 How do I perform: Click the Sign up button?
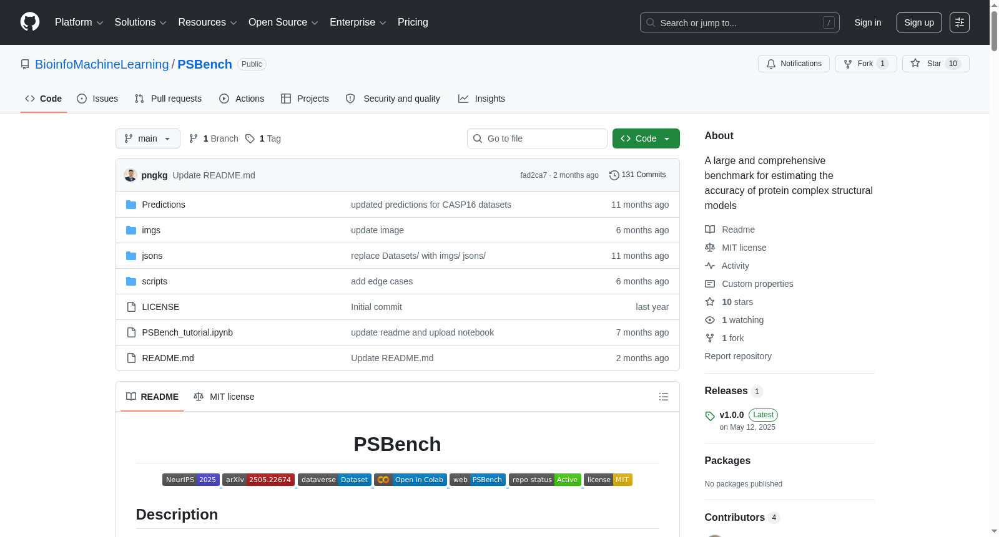click(x=919, y=22)
